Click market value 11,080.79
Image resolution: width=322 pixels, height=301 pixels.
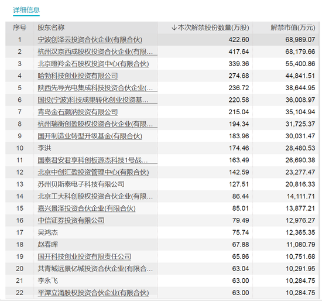(x=301, y=245)
